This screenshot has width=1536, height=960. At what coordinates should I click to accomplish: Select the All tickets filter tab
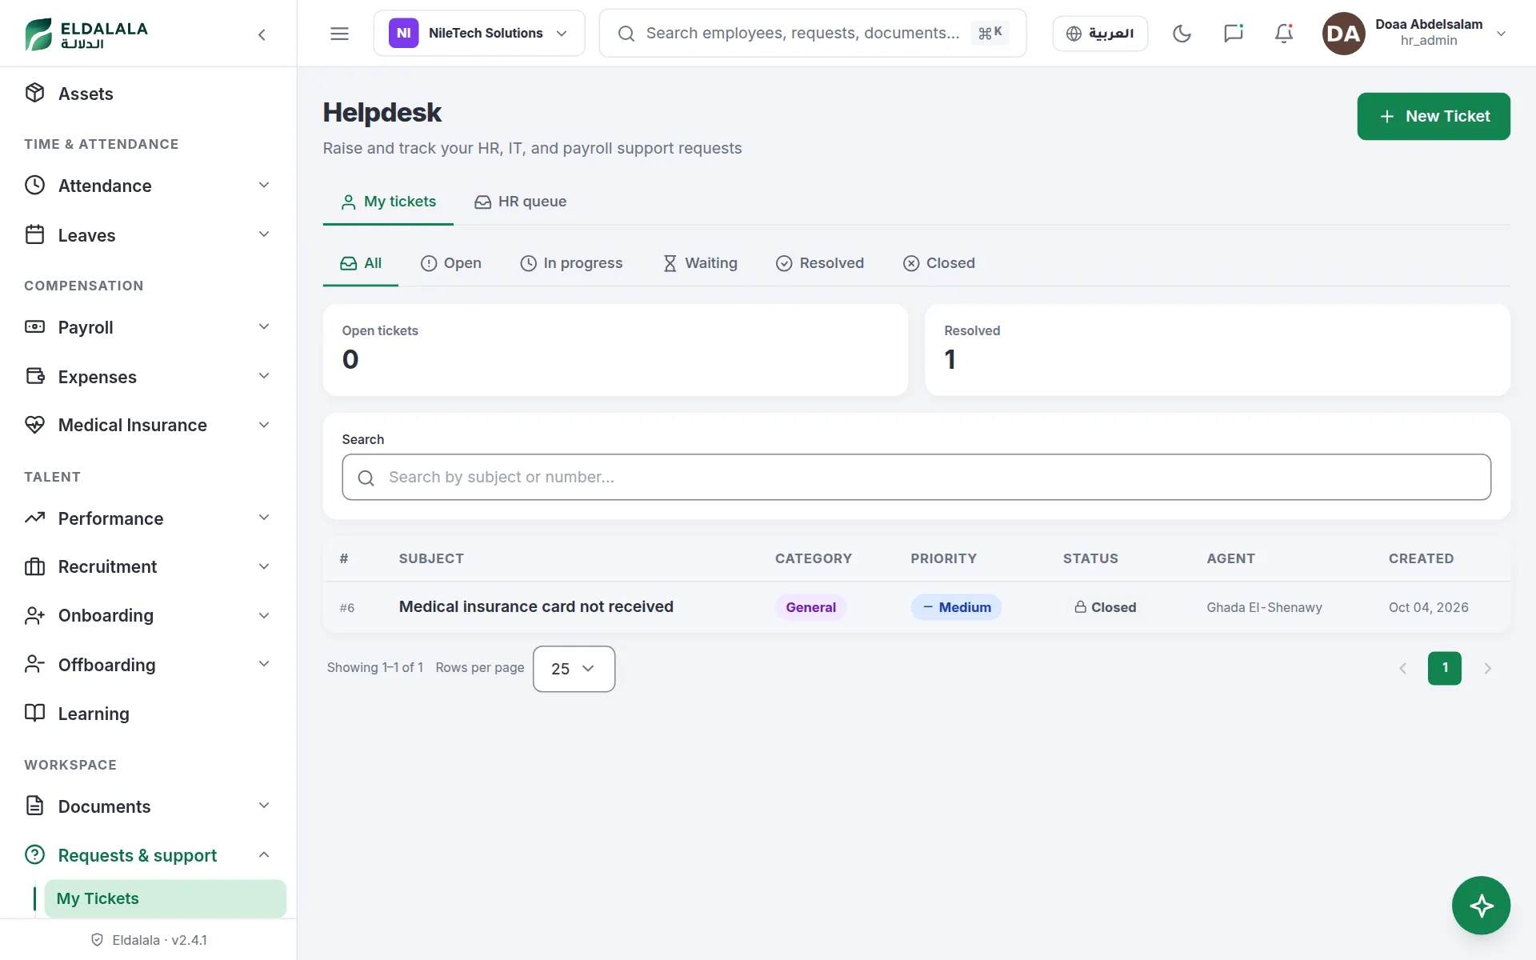tap(361, 263)
